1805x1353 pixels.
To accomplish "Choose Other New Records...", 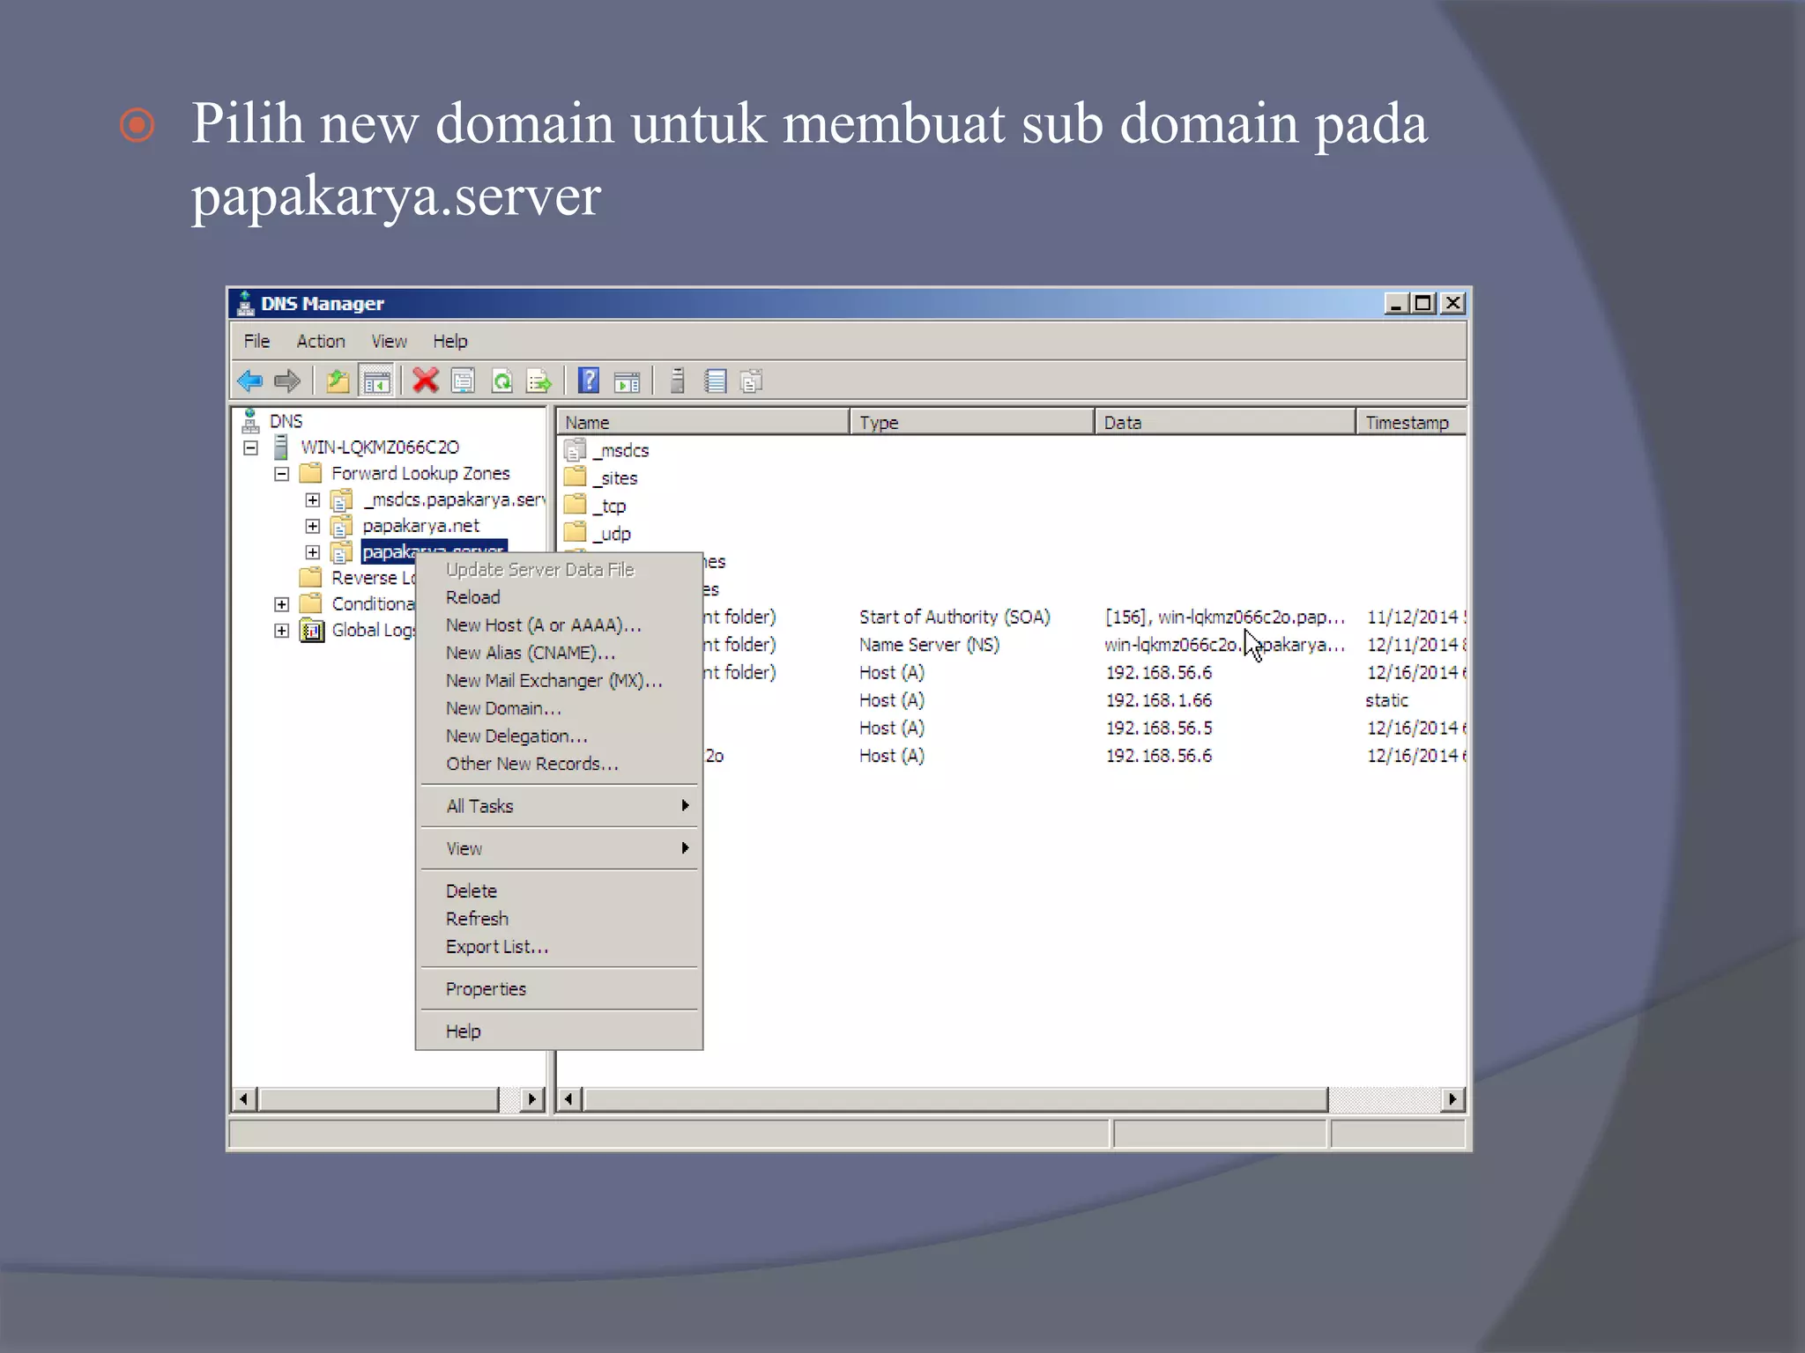I will click(560, 764).
